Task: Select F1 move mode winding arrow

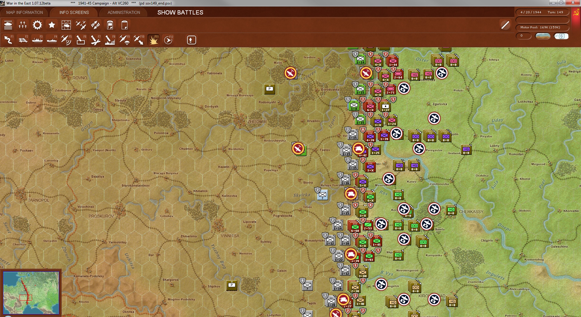Action: [8, 40]
